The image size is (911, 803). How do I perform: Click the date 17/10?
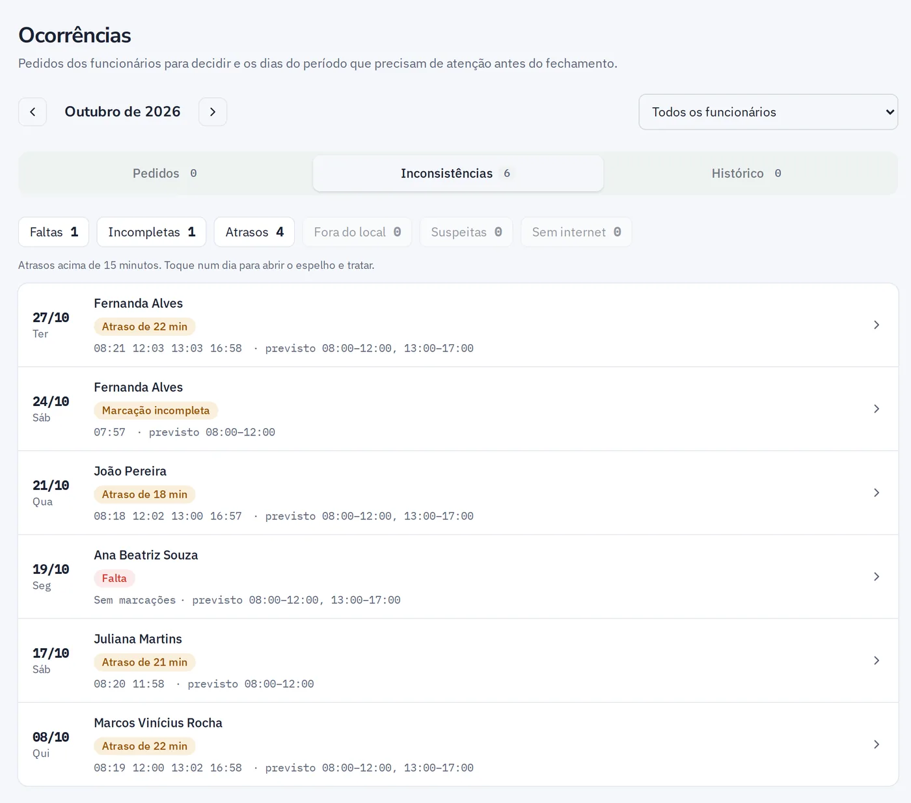click(51, 653)
